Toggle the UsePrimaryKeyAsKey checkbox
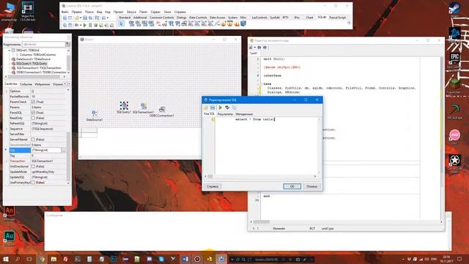 click(33, 183)
